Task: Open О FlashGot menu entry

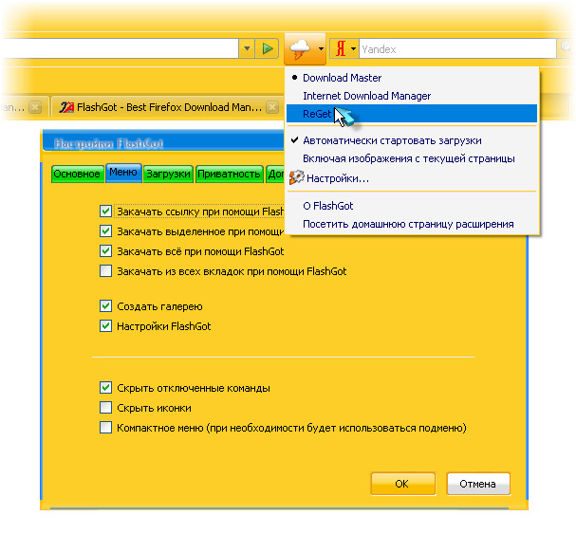Action: click(412, 206)
